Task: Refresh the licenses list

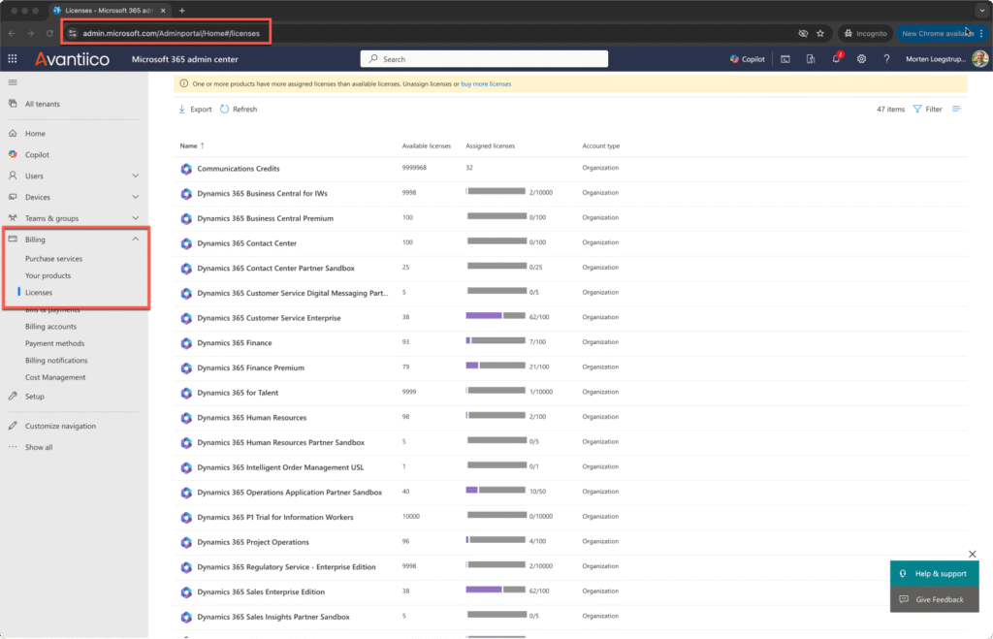Action: tap(239, 109)
